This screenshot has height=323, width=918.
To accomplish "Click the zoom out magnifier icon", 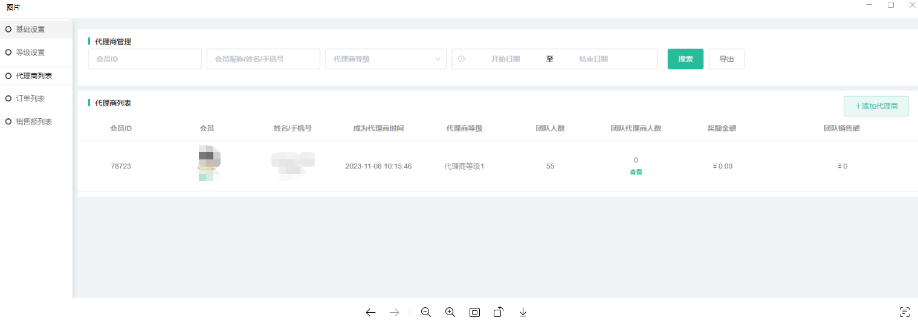I will [x=426, y=312].
